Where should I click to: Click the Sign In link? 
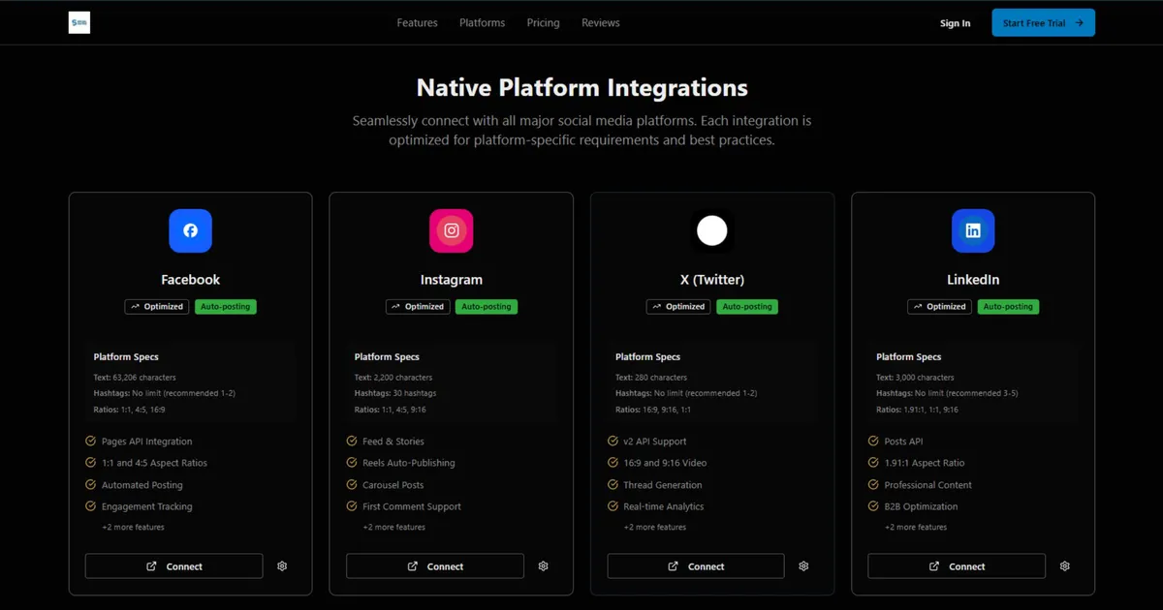click(955, 23)
